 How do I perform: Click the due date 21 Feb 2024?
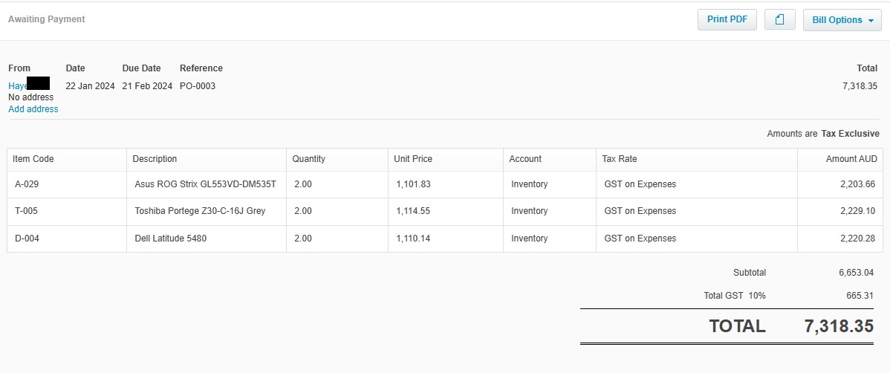pos(147,86)
